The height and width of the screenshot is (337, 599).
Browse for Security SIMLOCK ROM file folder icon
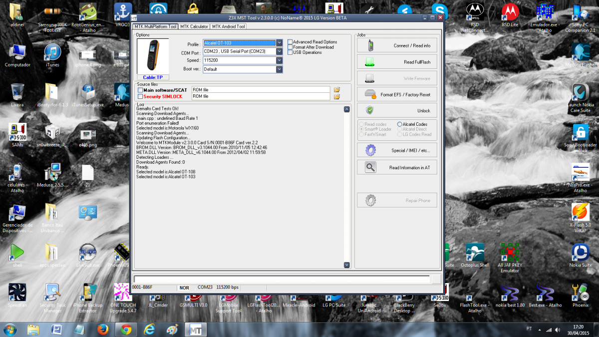point(337,96)
